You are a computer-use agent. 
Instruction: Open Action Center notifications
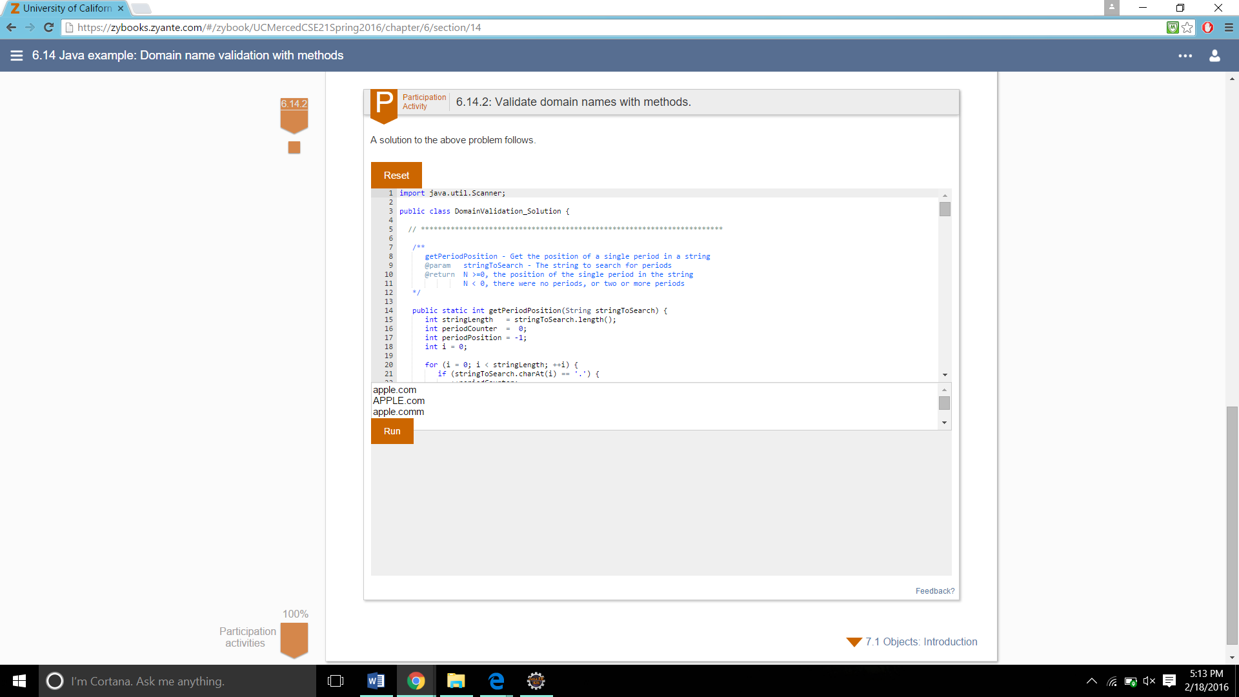click(1170, 681)
